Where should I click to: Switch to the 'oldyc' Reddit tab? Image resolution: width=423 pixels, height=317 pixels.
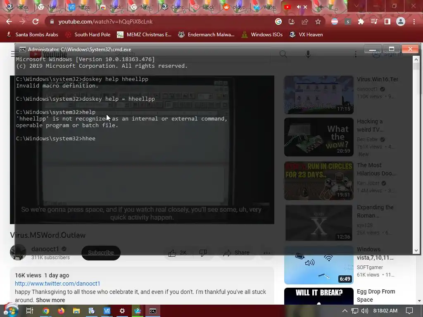pyautogui.click(x=235, y=7)
